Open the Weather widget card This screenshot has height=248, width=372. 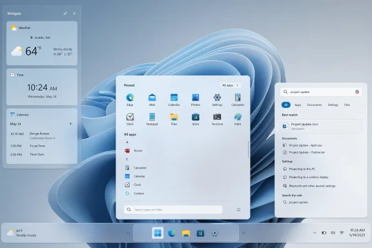(x=42, y=43)
